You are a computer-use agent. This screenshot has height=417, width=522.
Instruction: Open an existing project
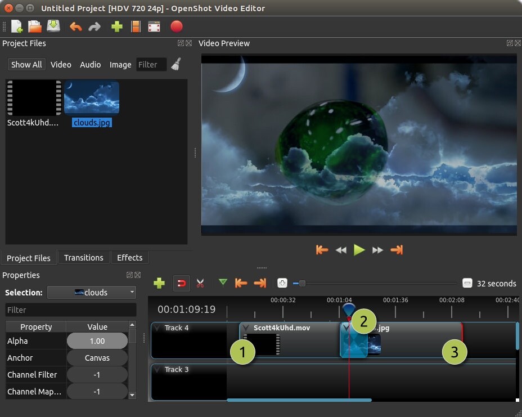34,26
